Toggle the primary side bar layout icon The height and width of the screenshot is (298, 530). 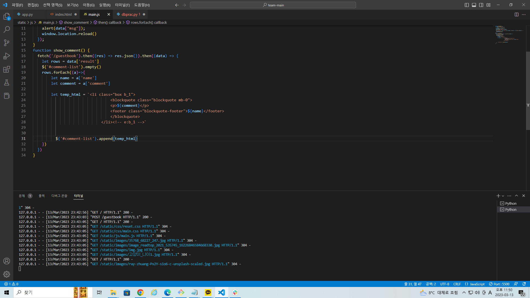467,5
